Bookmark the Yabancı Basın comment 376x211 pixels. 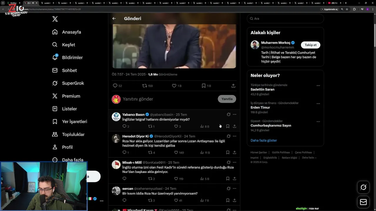click(x=228, y=126)
